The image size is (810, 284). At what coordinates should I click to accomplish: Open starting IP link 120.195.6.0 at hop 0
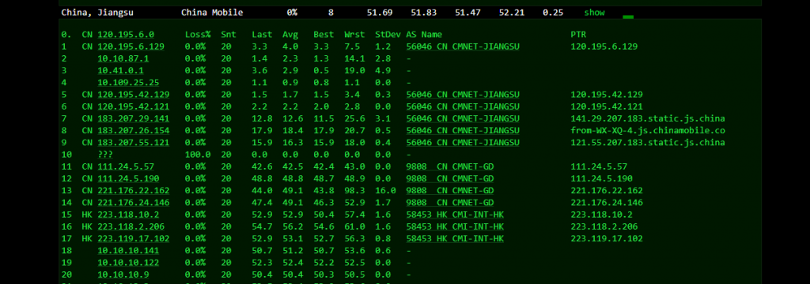(126, 35)
